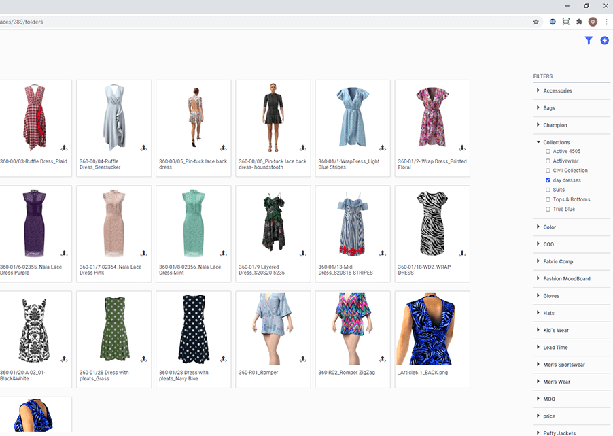
Task: Uncheck the day dresses filter
Action: 548,180
